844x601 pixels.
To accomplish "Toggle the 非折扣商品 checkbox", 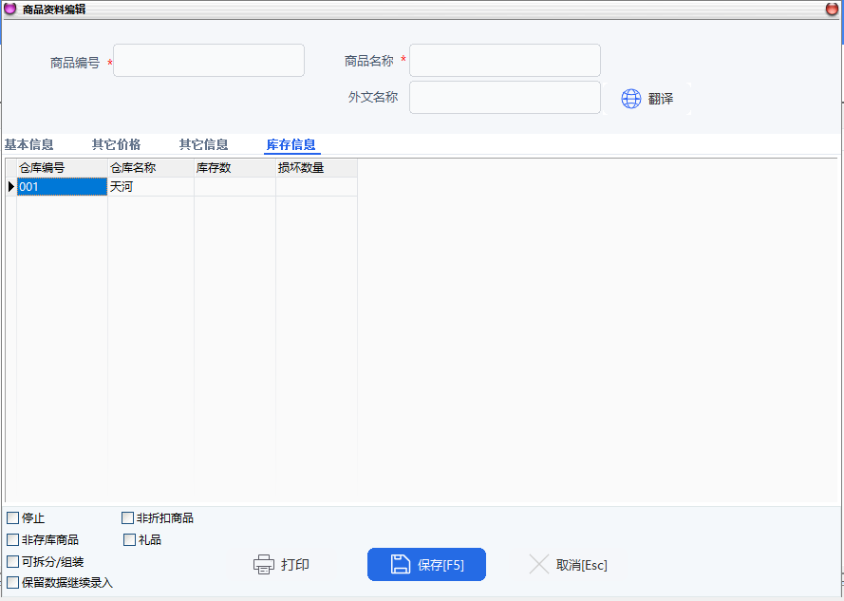I will (x=128, y=518).
